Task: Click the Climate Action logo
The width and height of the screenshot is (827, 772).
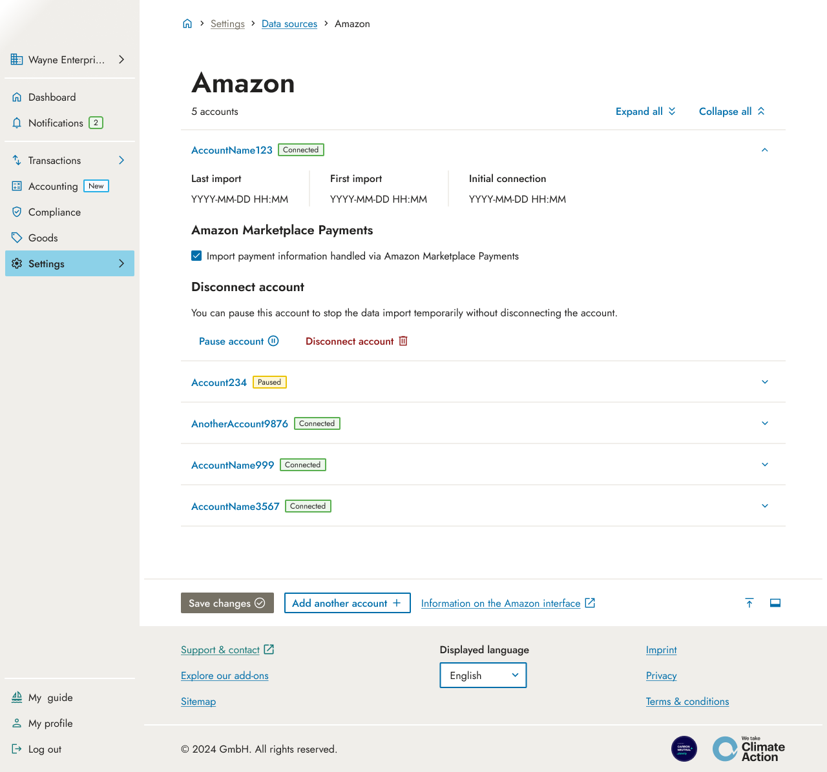Action: [x=749, y=749]
